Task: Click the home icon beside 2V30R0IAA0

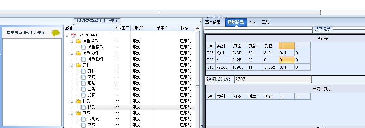Action: pyautogui.click(x=73, y=35)
